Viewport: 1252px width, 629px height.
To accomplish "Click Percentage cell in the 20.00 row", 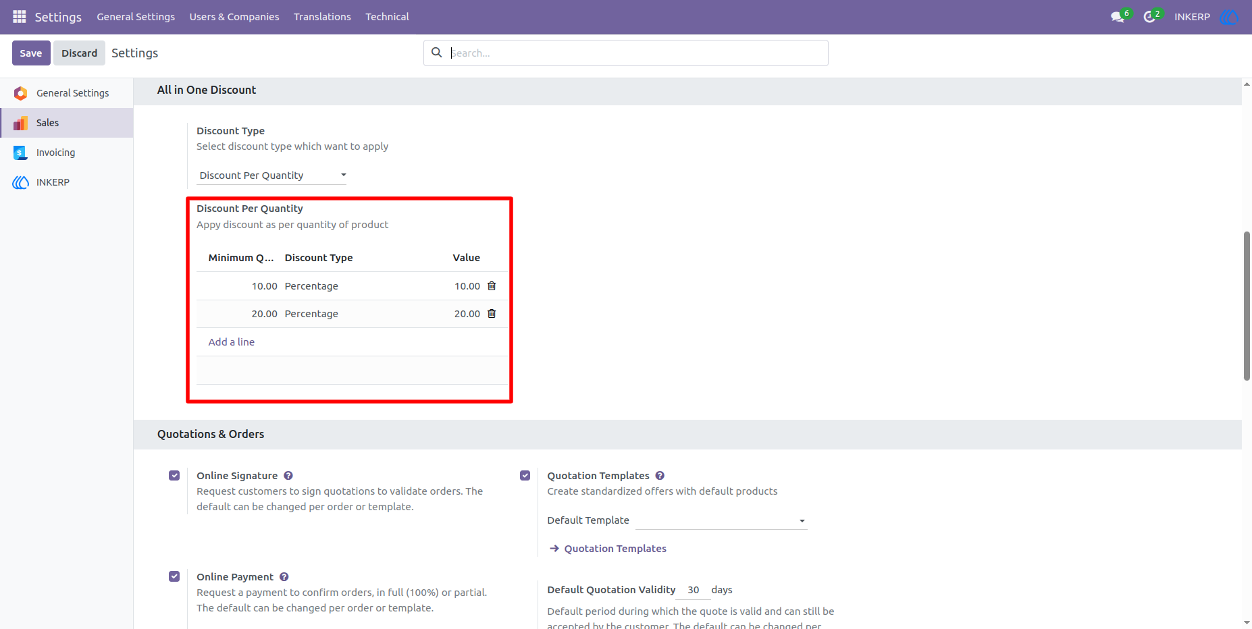I will tap(311, 314).
